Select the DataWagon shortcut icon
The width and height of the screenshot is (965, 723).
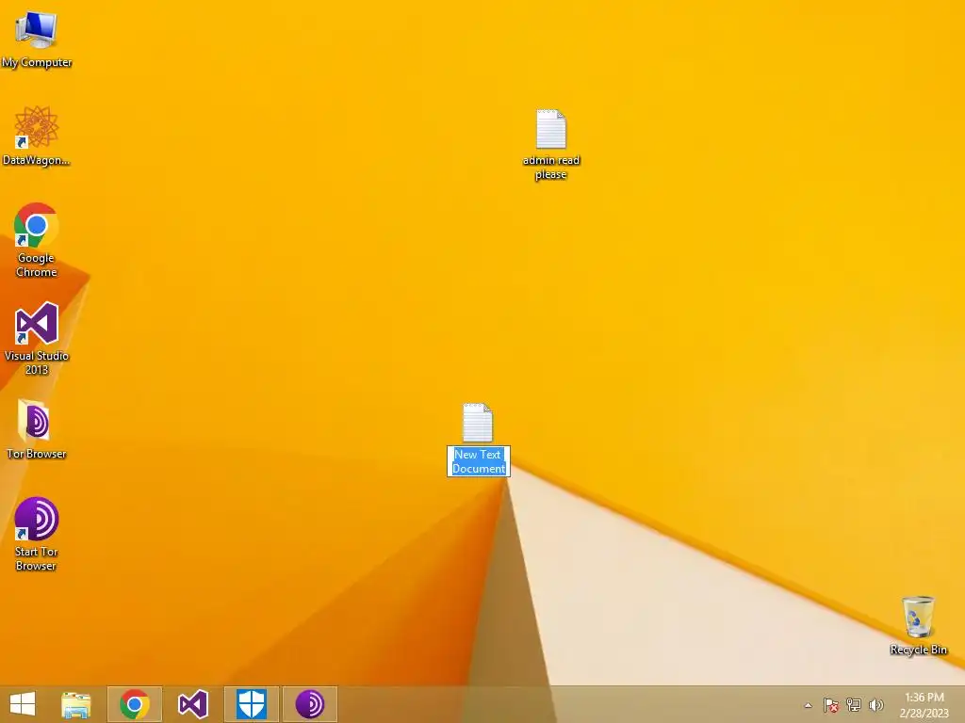pos(37,127)
